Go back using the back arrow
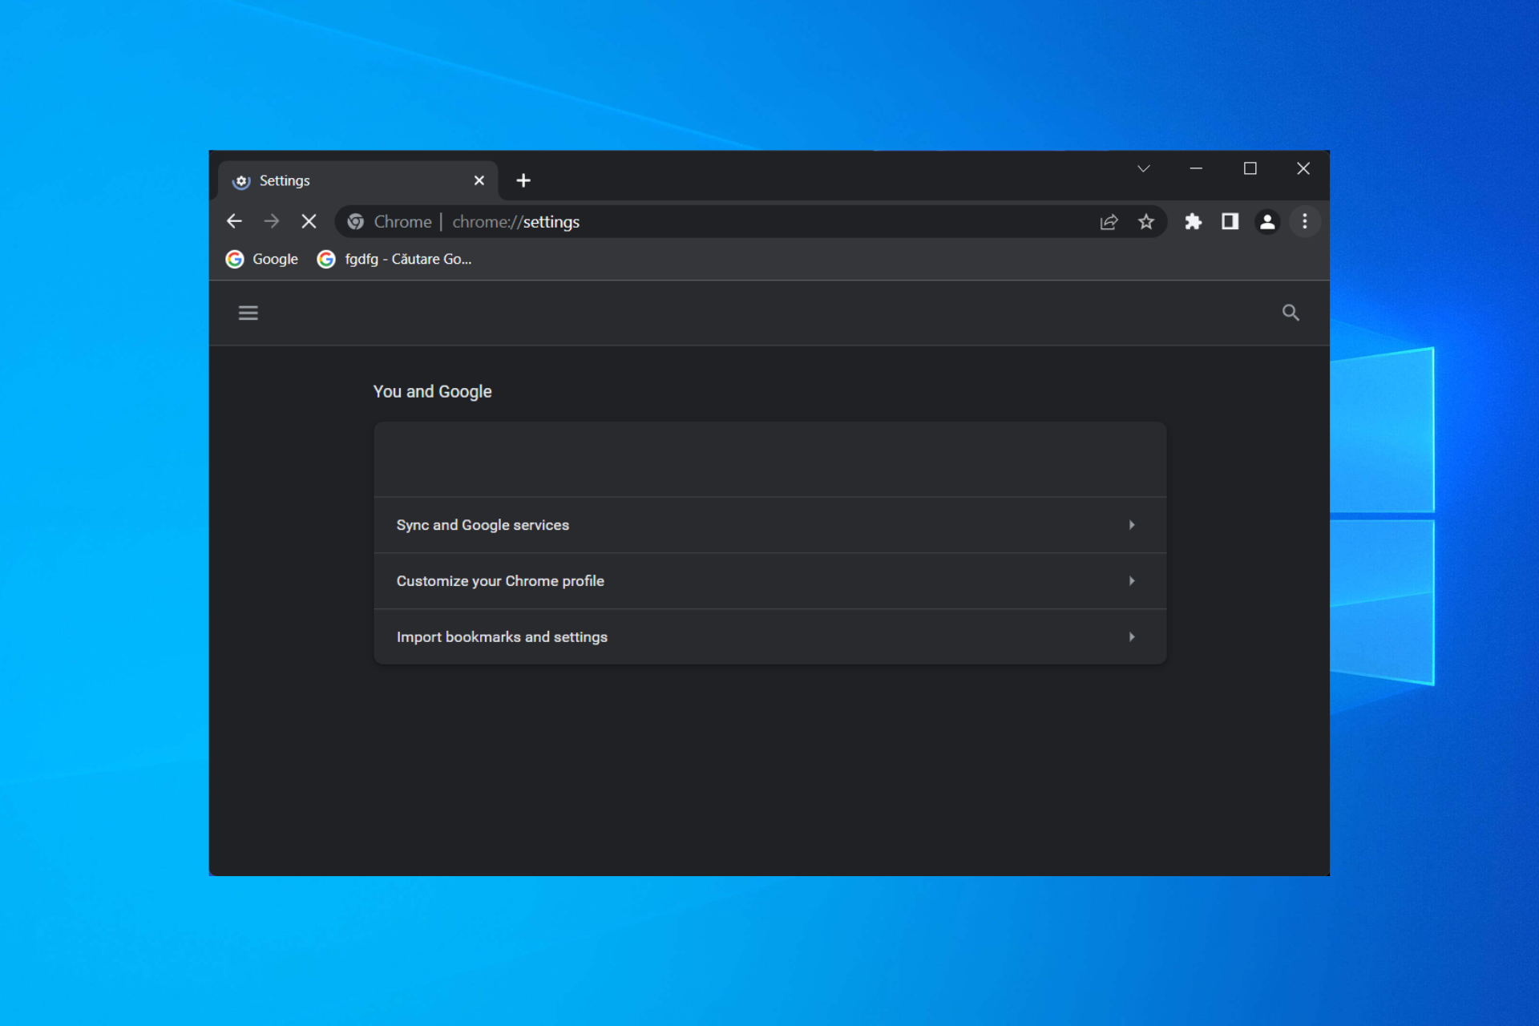This screenshot has height=1026, width=1539. coord(234,221)
